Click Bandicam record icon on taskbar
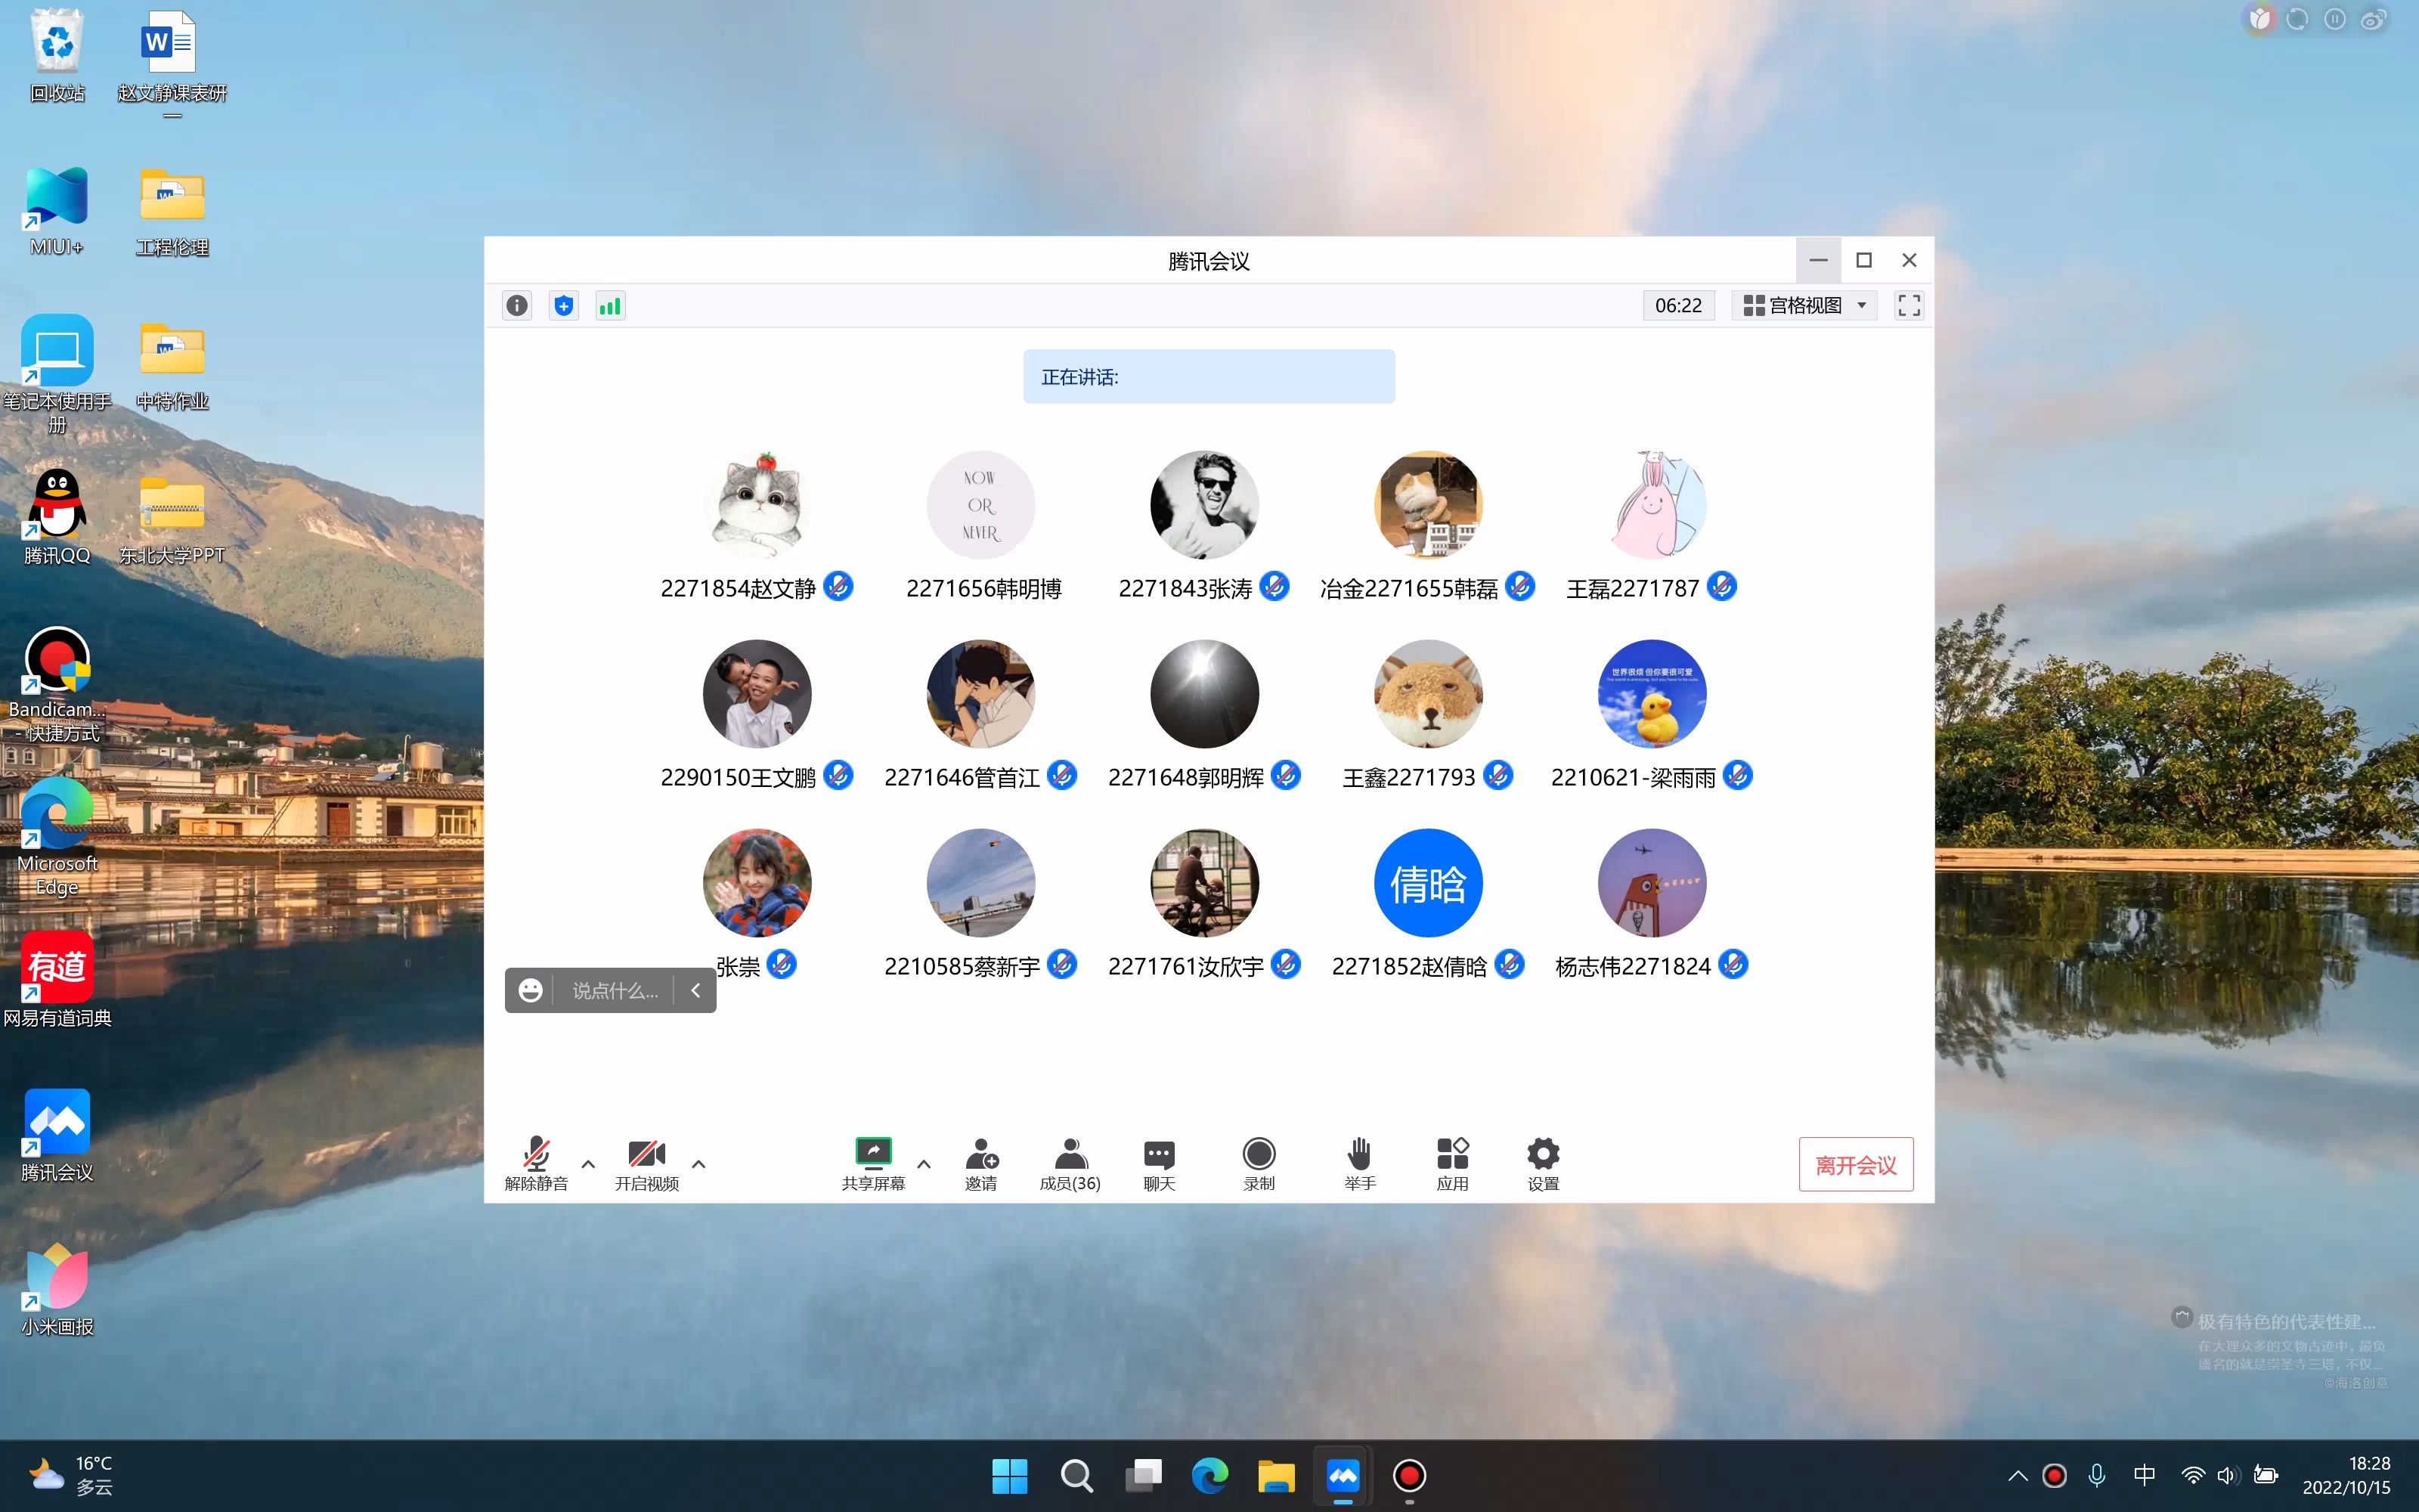2419x1512 pixels. [1409, 1476]
